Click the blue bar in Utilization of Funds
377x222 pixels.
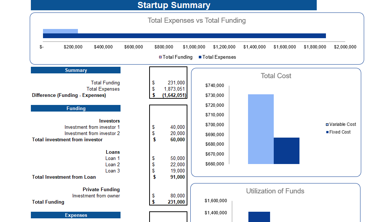point(259,217)
